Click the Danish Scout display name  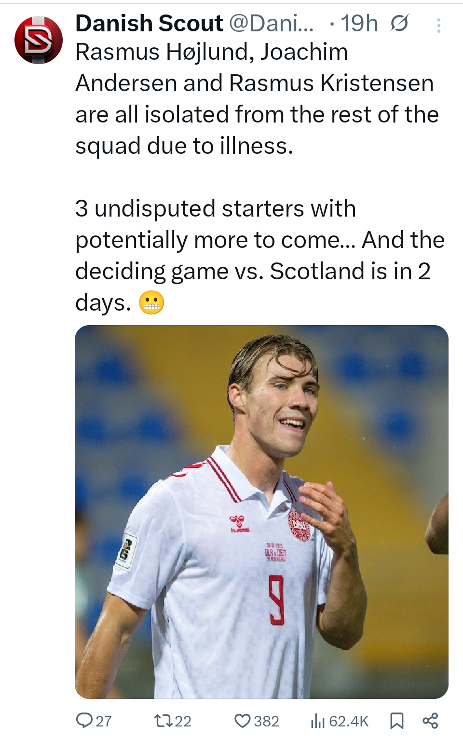point(149,23)
